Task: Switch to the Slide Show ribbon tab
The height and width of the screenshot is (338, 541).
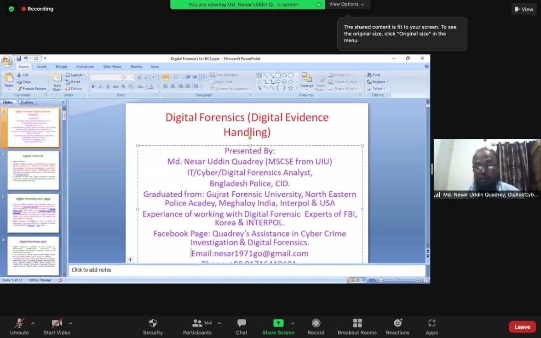Action: [x=112, y=67]
